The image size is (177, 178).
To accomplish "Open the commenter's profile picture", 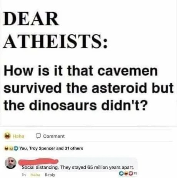I will click(x=10, y=163).
